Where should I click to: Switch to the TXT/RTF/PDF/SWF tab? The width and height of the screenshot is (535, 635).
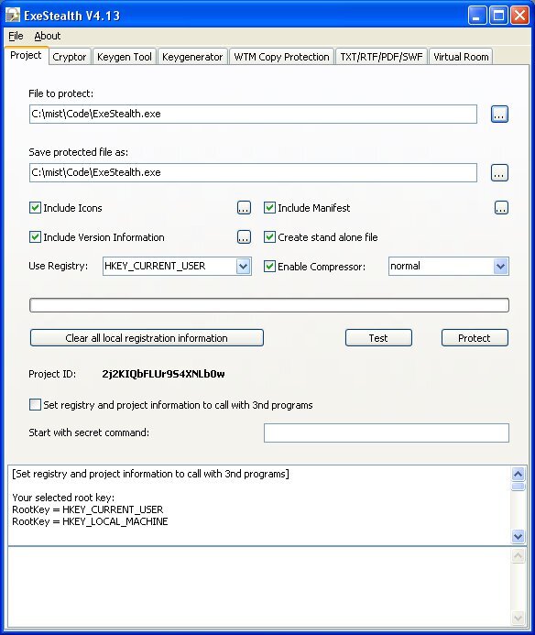pos(381,57)
